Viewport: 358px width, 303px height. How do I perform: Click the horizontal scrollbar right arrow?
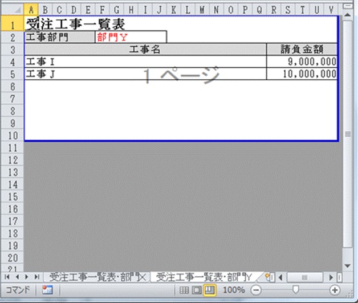pos(332,277)
